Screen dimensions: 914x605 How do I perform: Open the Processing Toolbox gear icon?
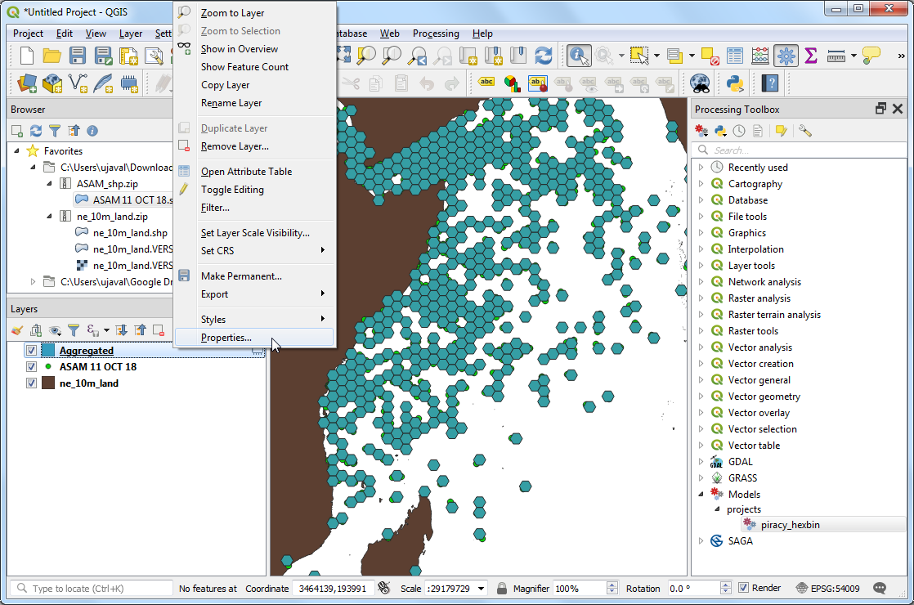786,56
